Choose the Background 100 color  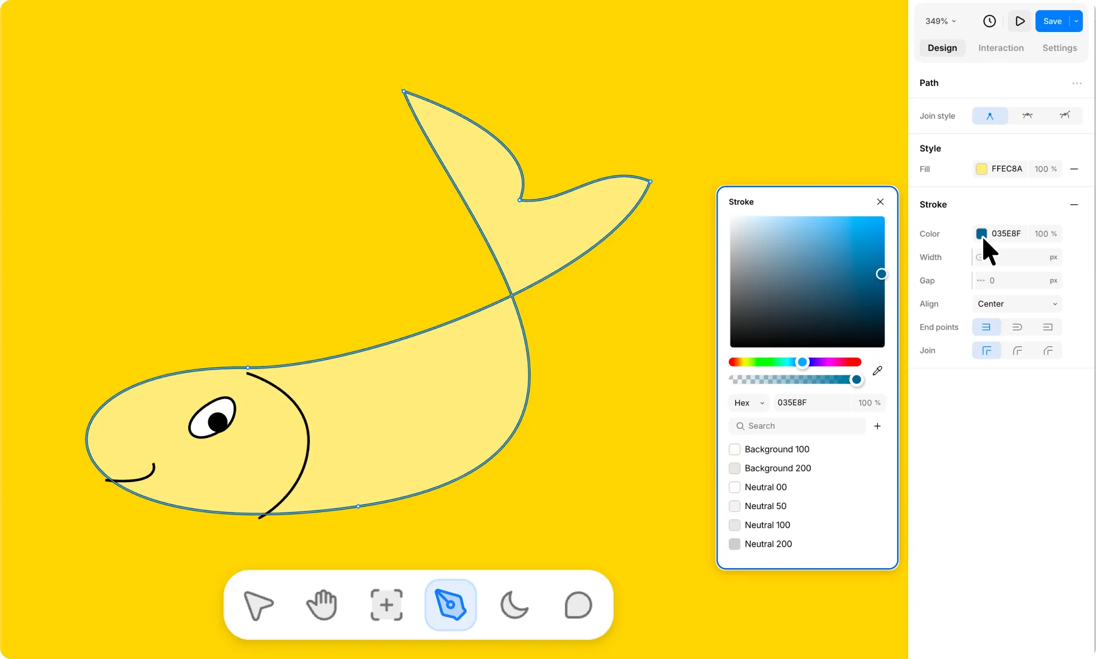point(769,449)
